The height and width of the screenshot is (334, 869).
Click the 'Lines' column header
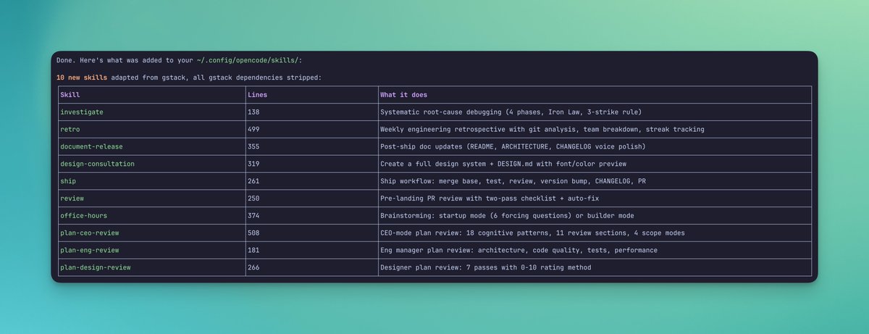pyautogui.click(x=257, y=95)
